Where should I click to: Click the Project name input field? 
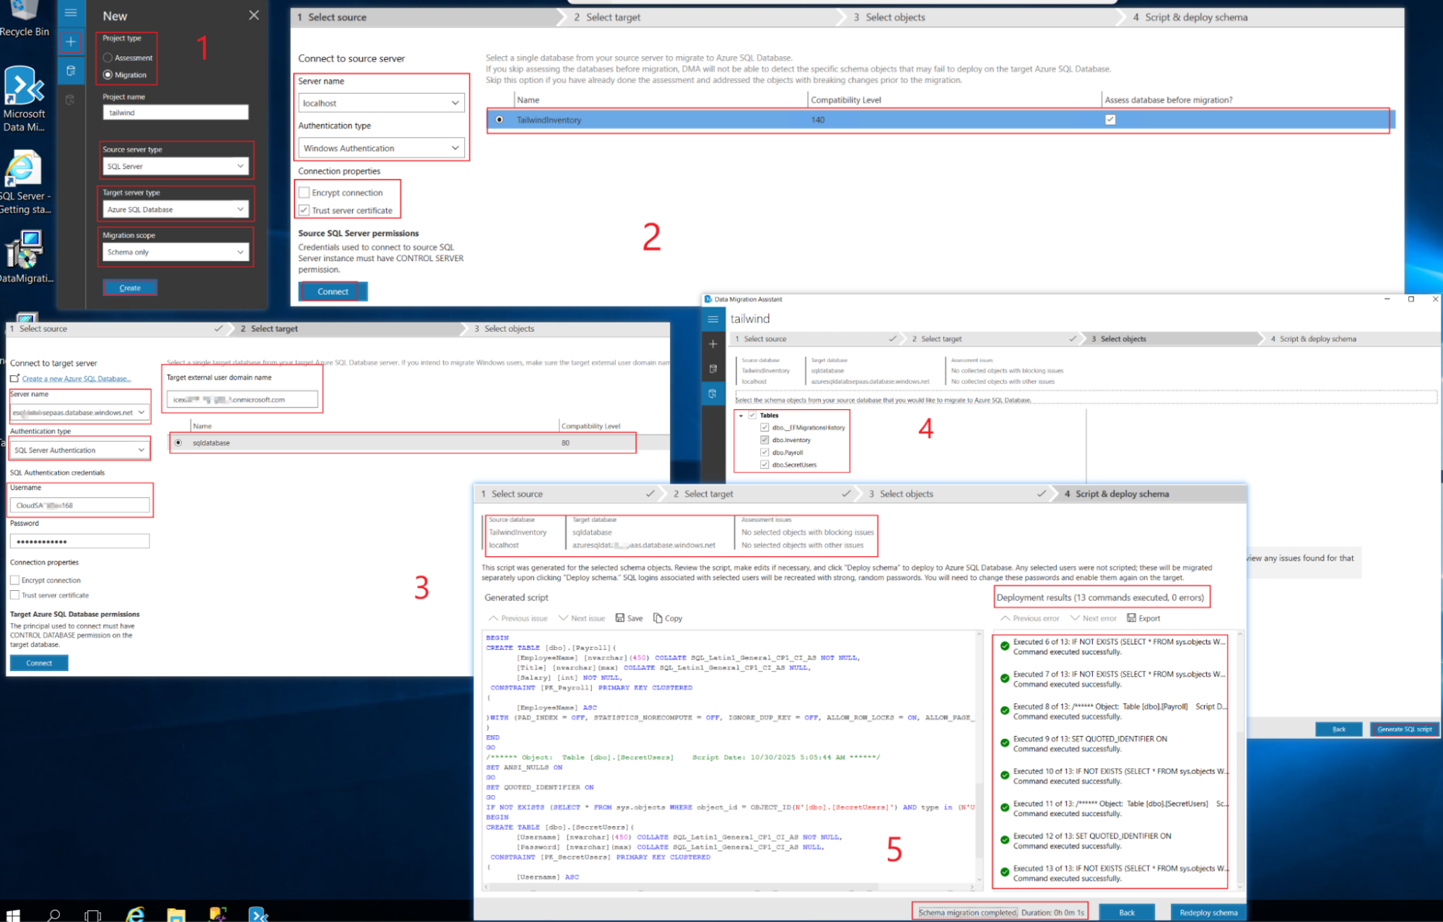pyautogui.click(x=175, y=113)
